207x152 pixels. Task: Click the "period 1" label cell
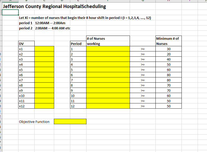pos(26,23)
